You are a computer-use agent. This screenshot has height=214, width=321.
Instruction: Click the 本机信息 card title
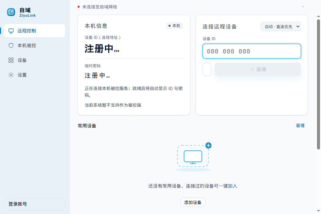[x=96, y=26]
